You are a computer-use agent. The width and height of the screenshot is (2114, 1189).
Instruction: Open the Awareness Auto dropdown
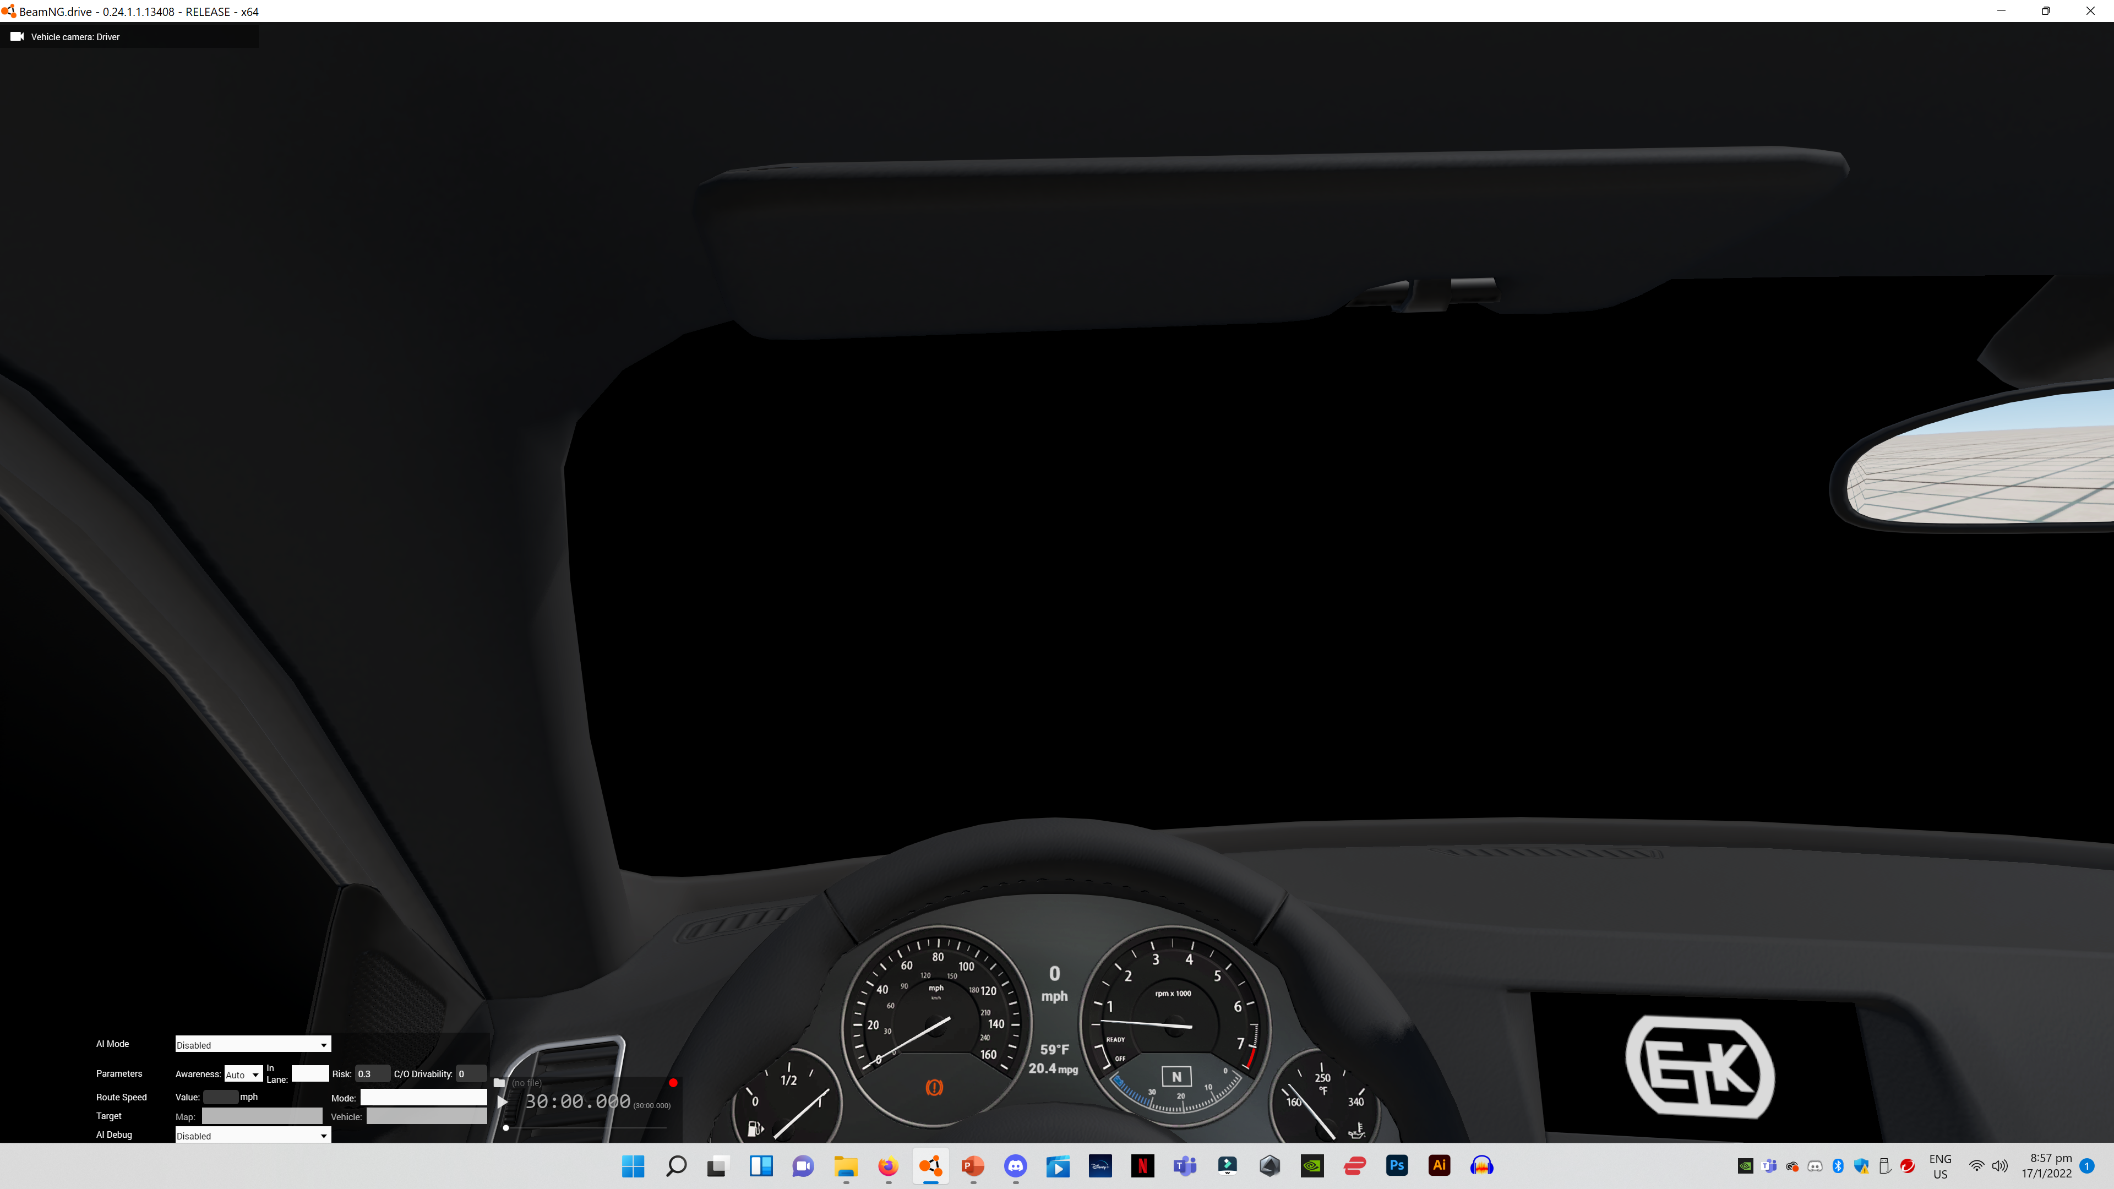tap(243, 1074)
